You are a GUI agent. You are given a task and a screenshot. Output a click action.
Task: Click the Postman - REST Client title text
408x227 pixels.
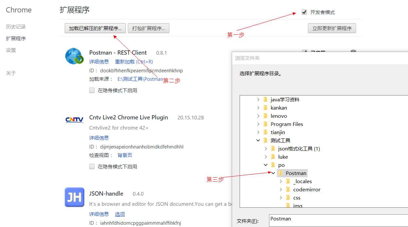pos(118,53)
